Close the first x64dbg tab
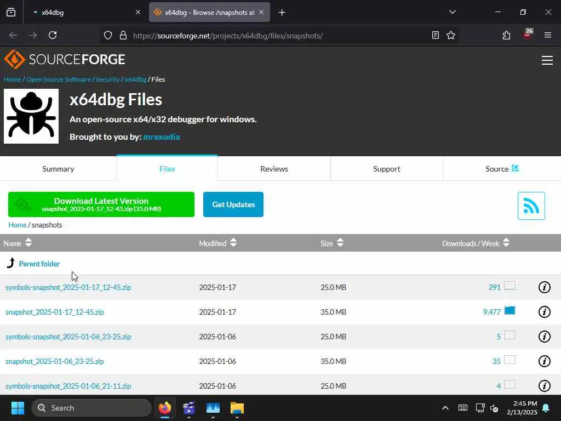 138,13
